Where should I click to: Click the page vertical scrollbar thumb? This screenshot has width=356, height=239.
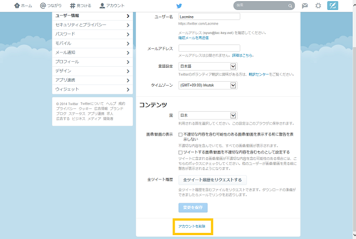pyautogui.click(x=354, y=140)
